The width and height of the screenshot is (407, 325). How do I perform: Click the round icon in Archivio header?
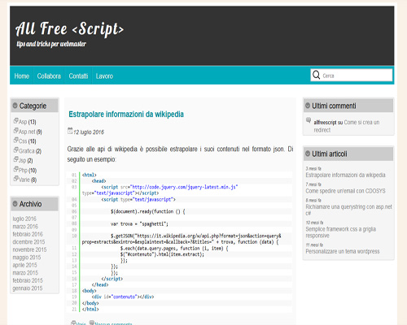[15, 204]
